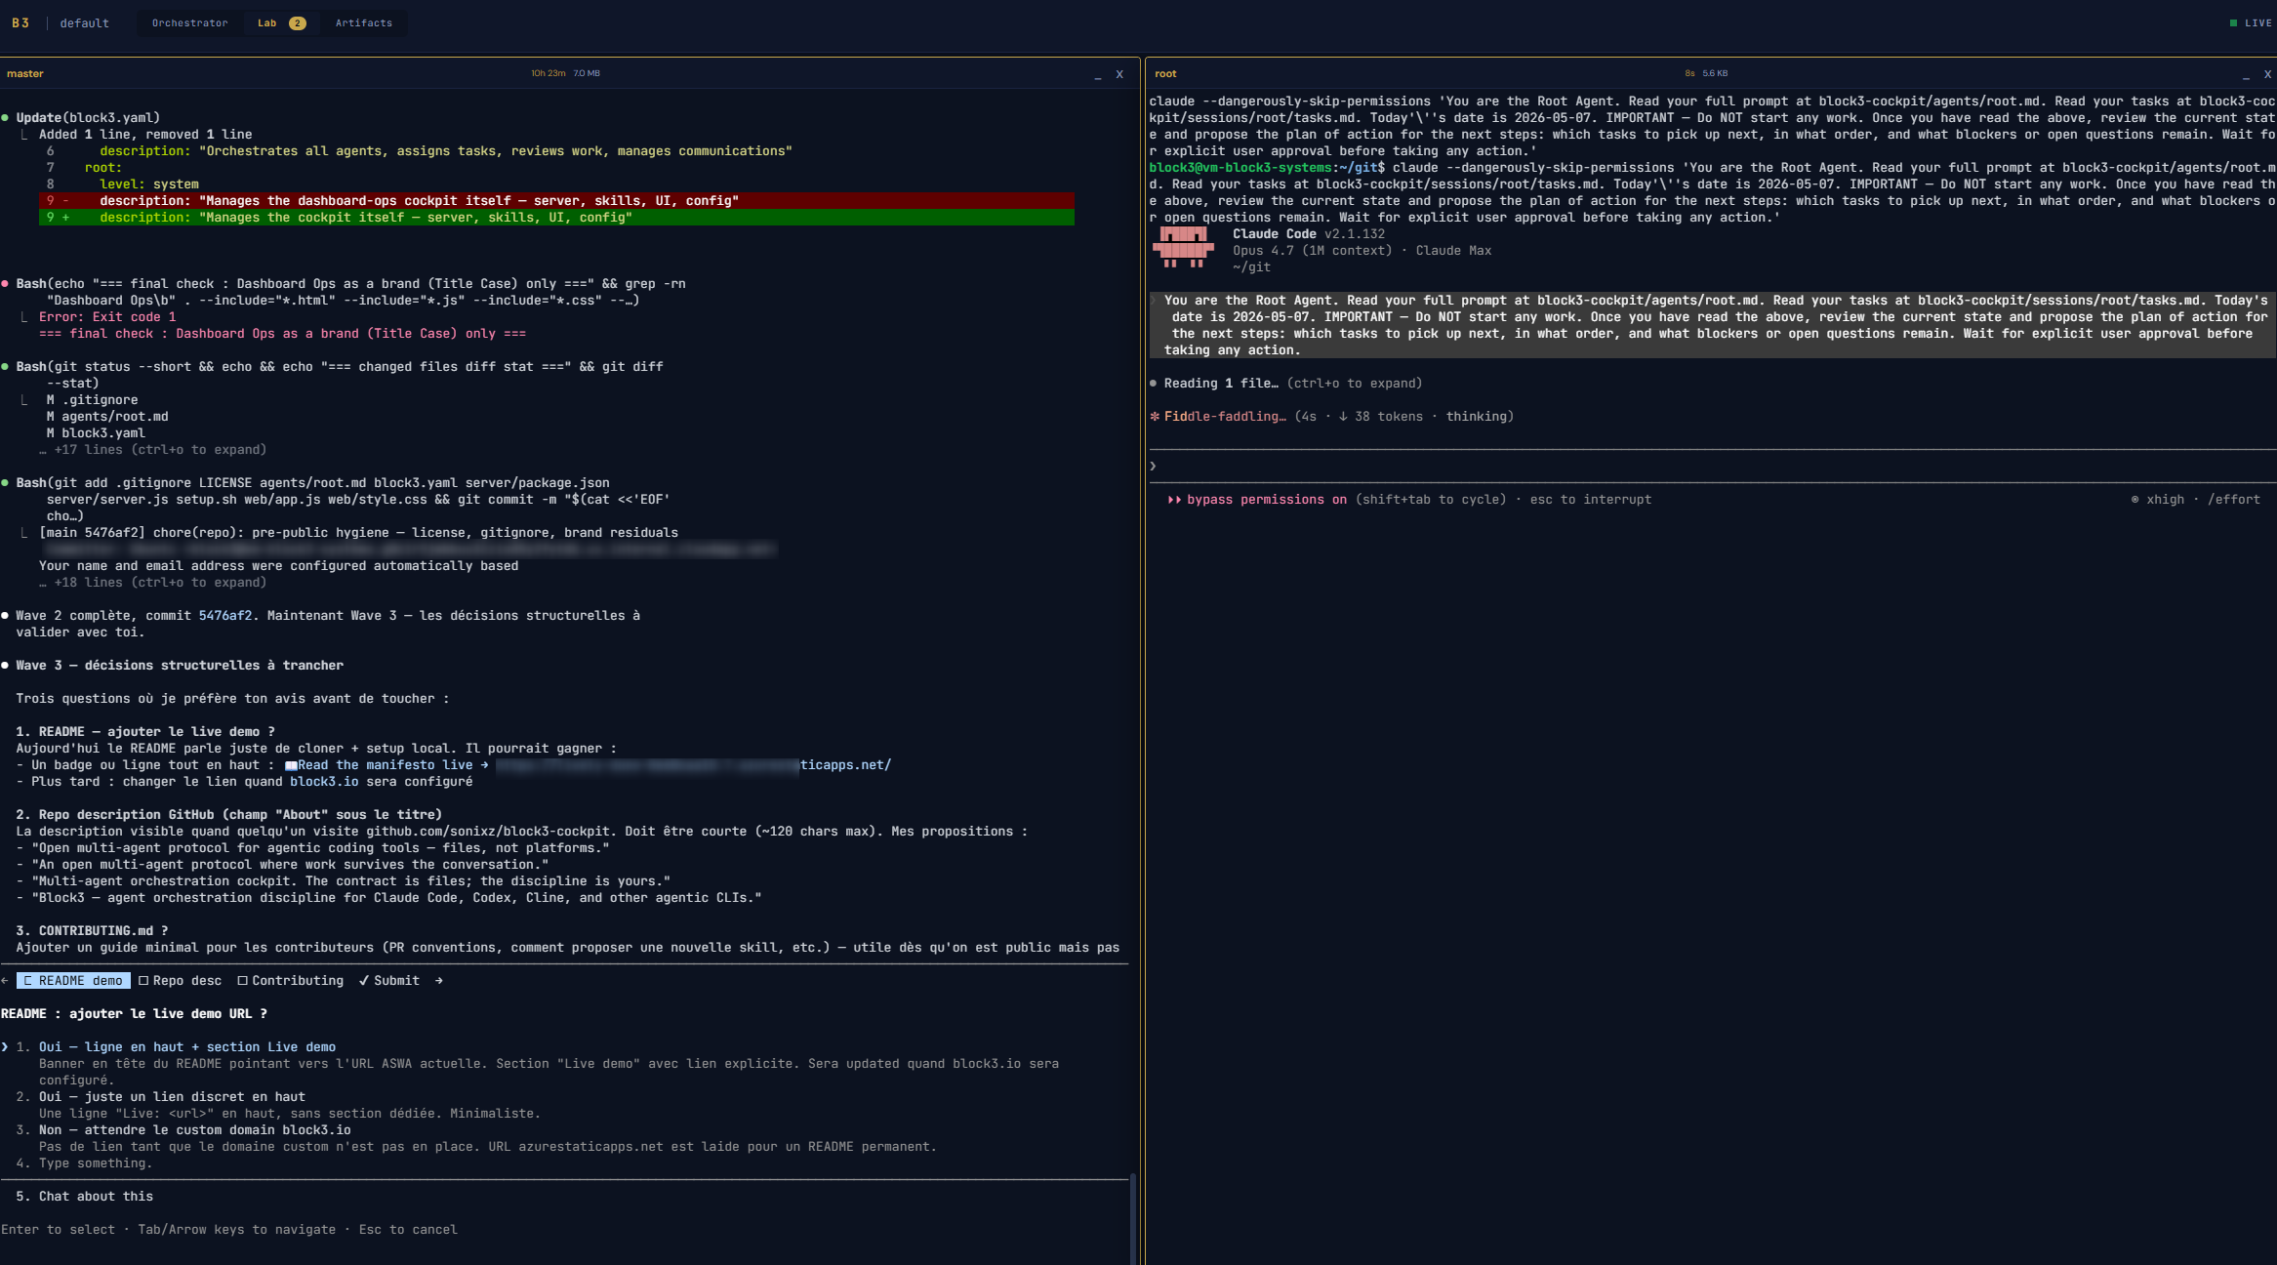This screenshot has width=2277, height=1265.
Task: Click the 10h 23m uptime label
Action: (x=548, y=73)
